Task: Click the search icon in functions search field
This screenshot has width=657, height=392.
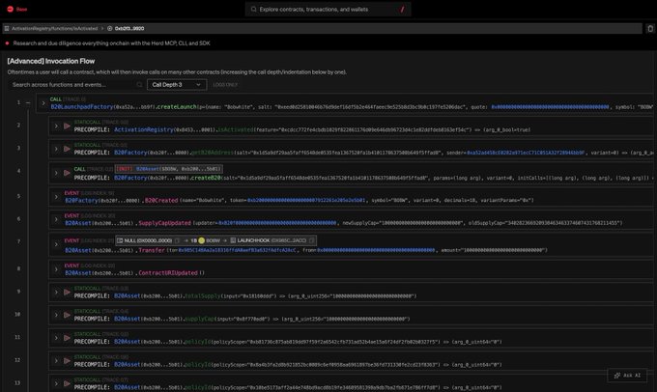Action: (x=139, y=85)
